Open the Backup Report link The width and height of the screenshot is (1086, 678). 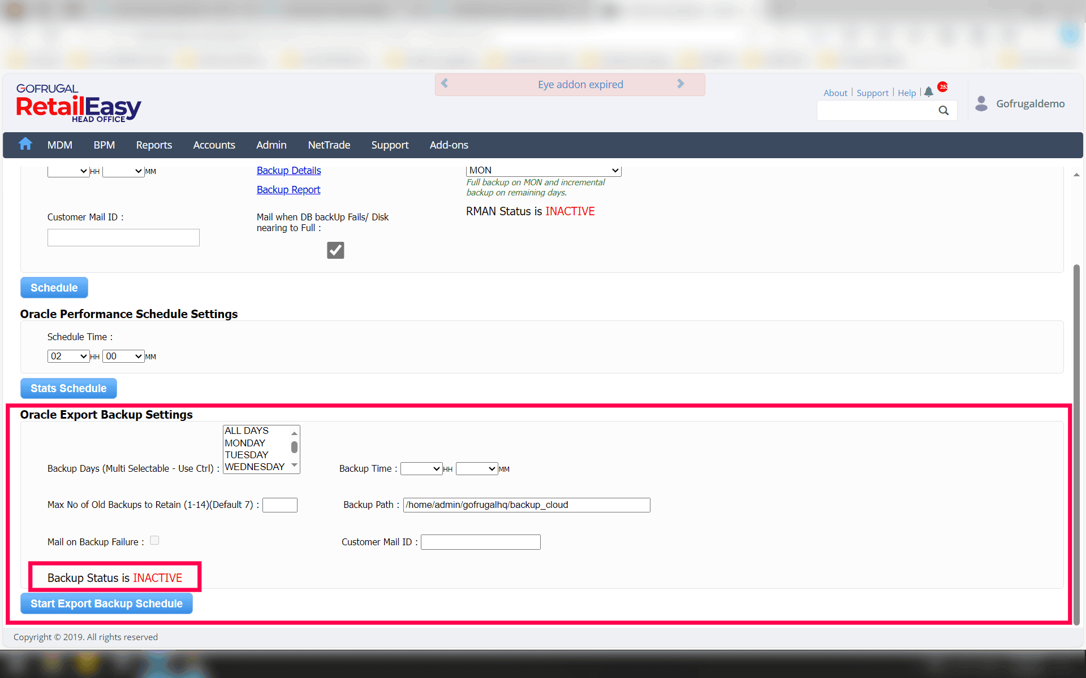[x=288, y=190]
